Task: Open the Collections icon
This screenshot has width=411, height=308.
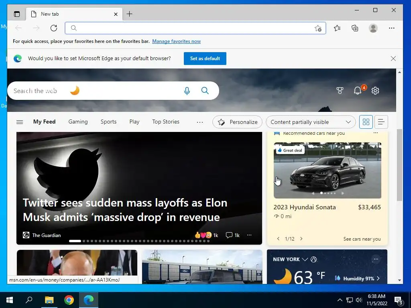Action: tap(355, 28)
